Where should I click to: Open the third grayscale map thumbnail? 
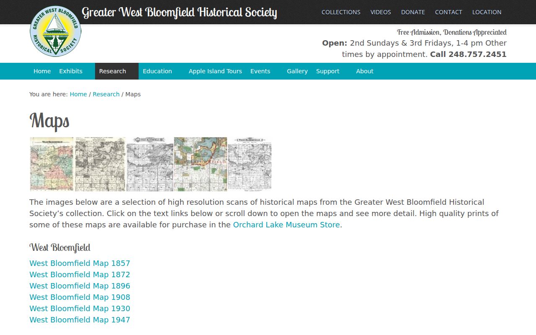pyautogui.click(x=150, y=164)
